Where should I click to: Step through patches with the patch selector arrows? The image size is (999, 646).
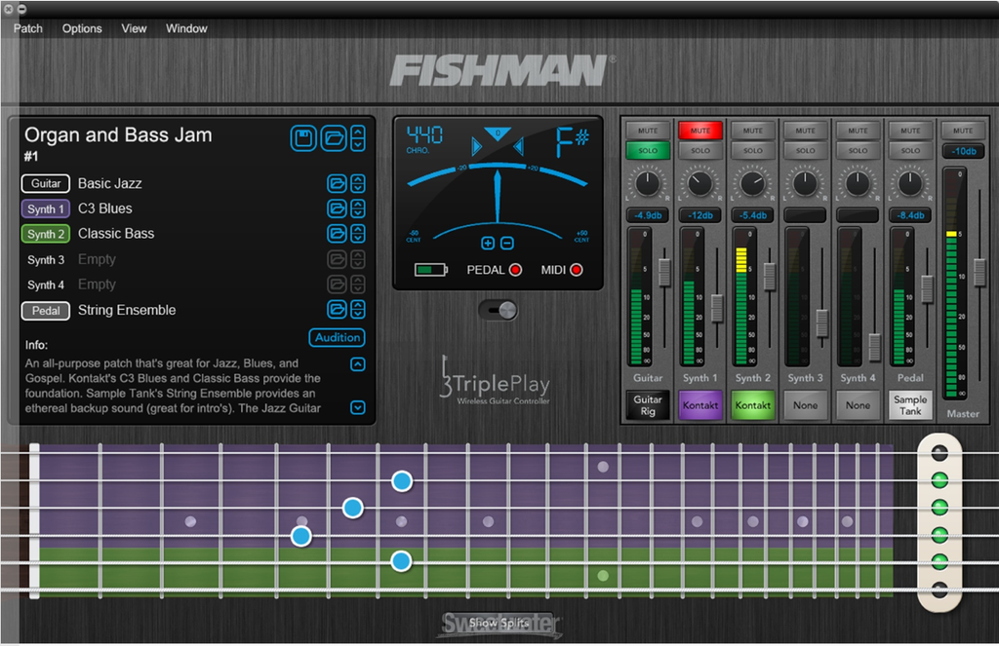[x=357, y=137]
